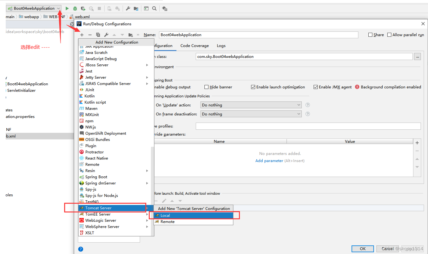Click the Main class text field
This screenshot has height=254, width=428.
pyautogui.click(x=304, y=57)
